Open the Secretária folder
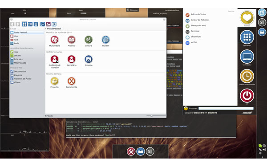Screen dimensions: 267x167 click(72, 61)
